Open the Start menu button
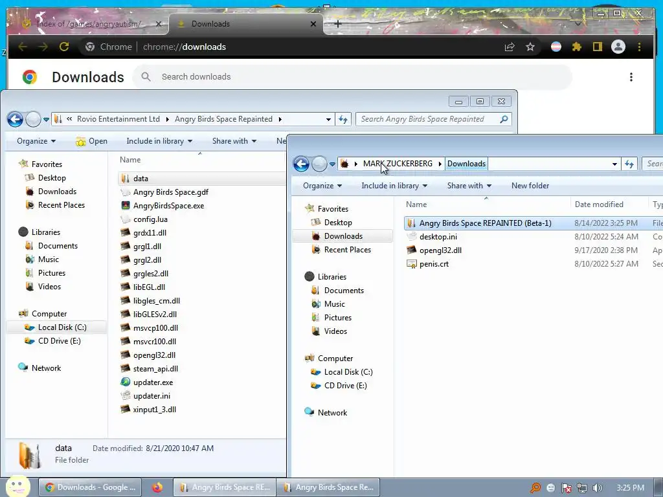The height and width of the screenshot is (497, 663). [17, 487]
